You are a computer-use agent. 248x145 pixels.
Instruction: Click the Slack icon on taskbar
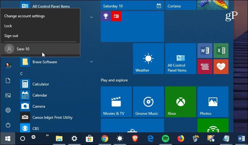tap(33, 137)
